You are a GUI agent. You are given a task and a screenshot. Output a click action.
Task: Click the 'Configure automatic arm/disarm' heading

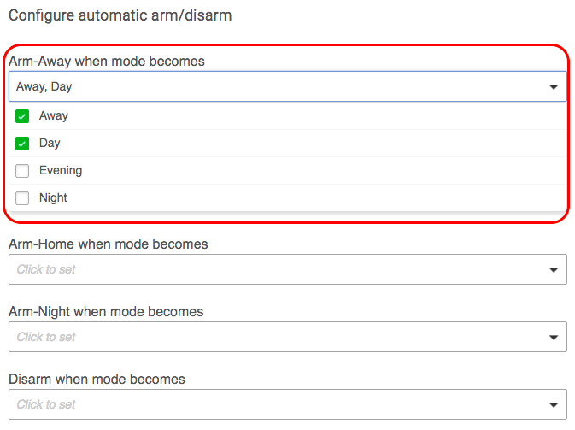click(120, 15)
